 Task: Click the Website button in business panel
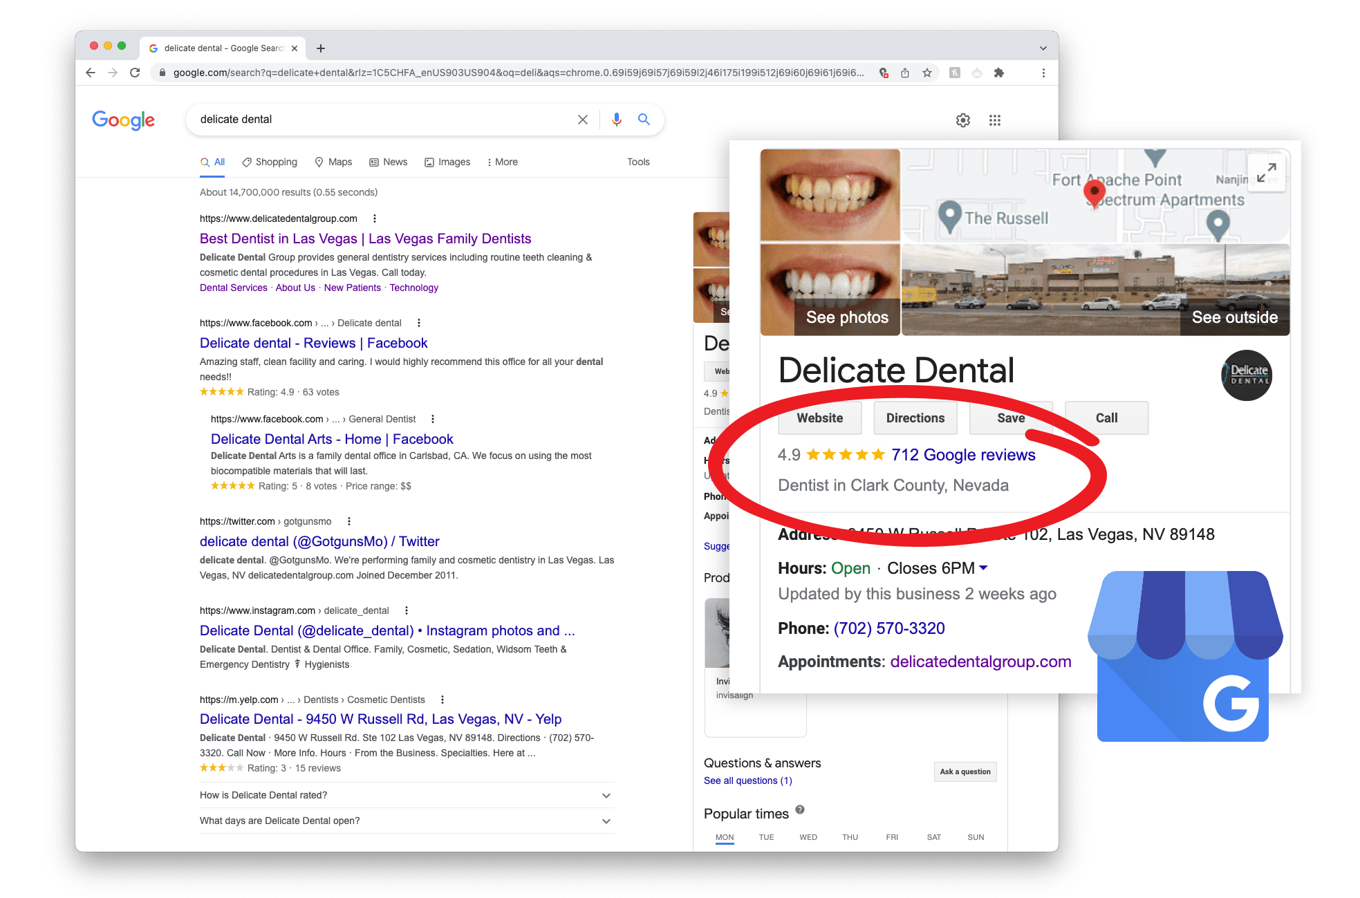(820, 418)
